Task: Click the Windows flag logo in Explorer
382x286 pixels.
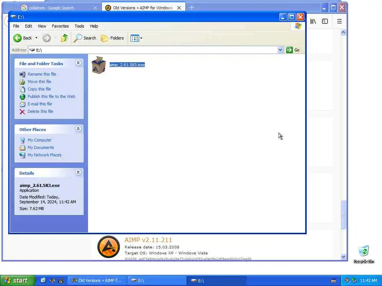Action: tap(298, 26)
